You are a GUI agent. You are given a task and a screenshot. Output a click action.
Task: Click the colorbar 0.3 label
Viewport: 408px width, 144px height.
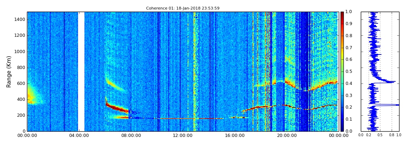click(x=348, y=96)
